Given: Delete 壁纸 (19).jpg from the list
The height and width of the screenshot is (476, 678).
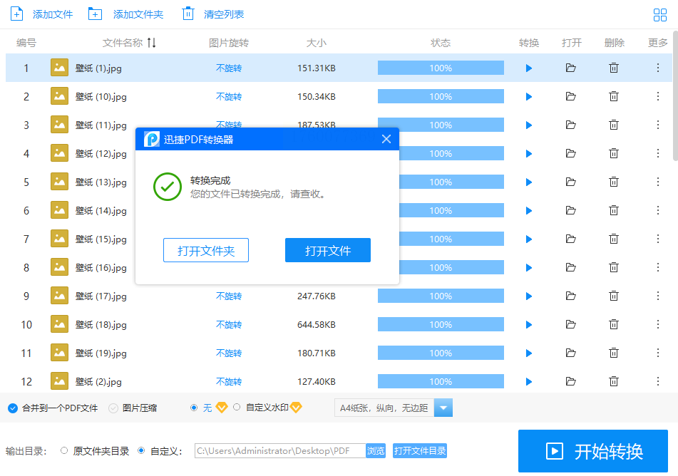Looking at the screenshot, I should (613, 353).
